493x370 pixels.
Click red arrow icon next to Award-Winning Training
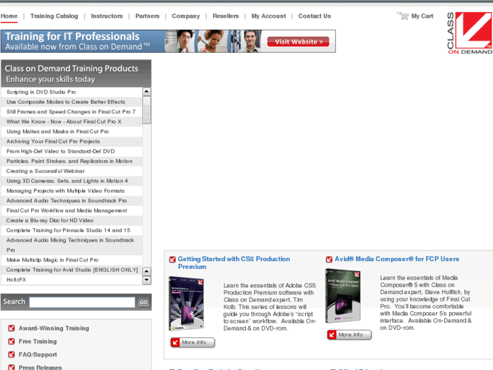tap(12, 328)
